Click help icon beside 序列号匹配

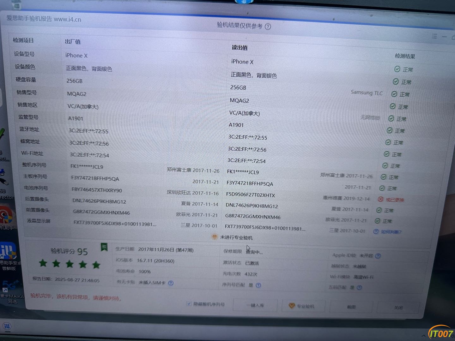(258, 285)
